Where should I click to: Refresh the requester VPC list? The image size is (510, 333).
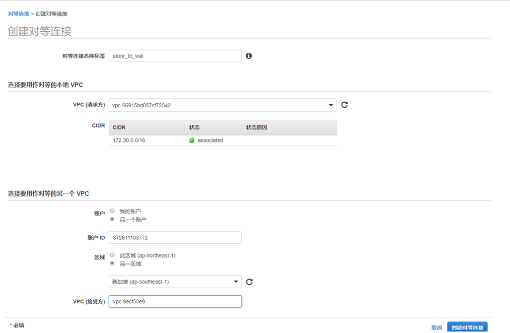coord(345,105)
